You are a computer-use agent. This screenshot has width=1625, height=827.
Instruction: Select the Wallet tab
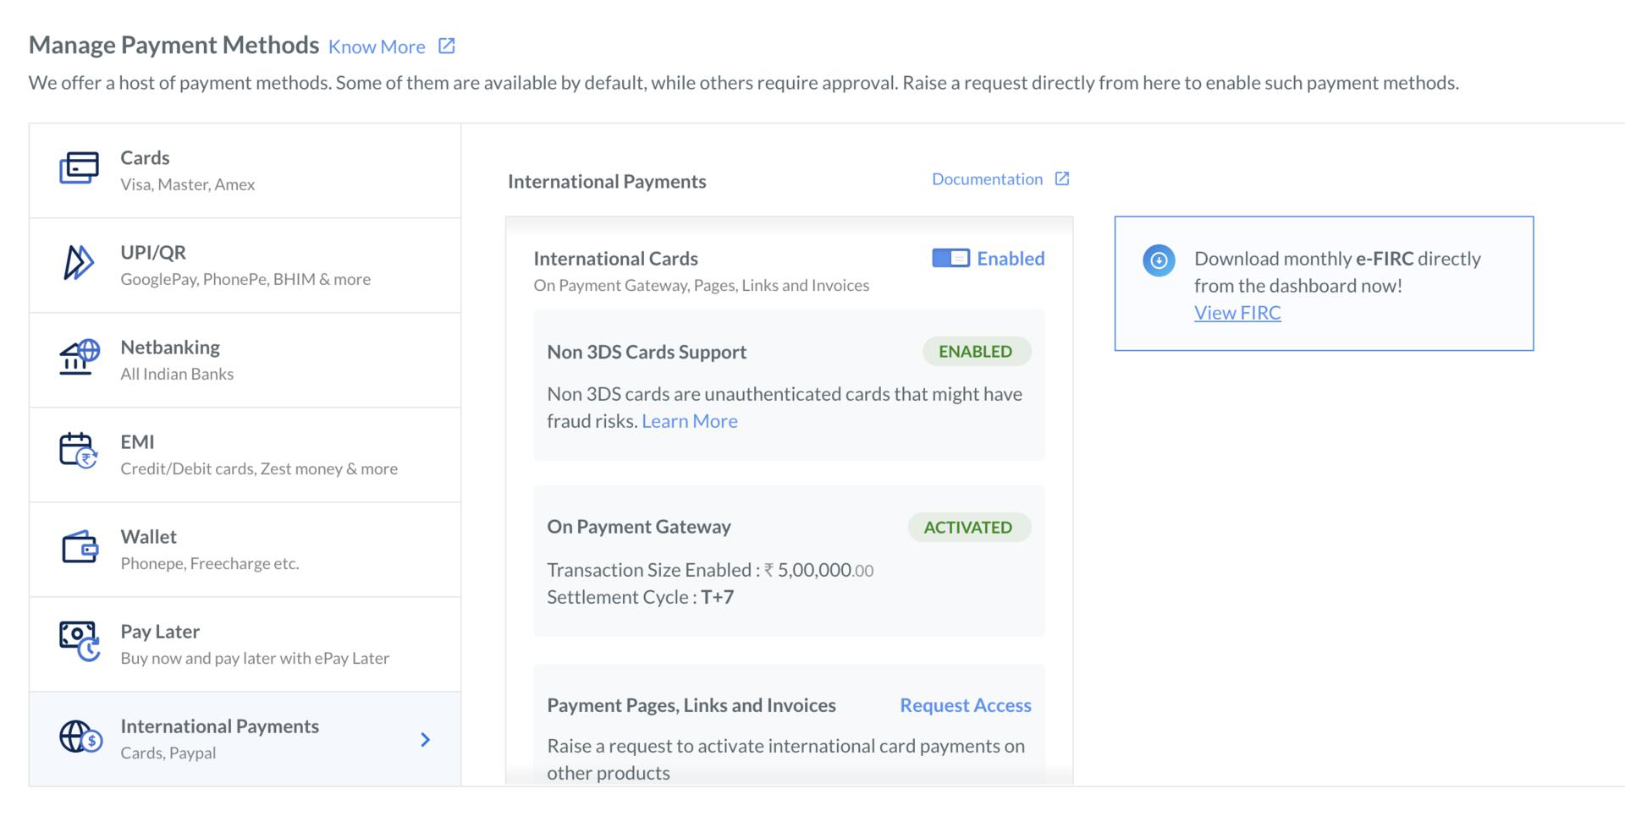[245, 550]
